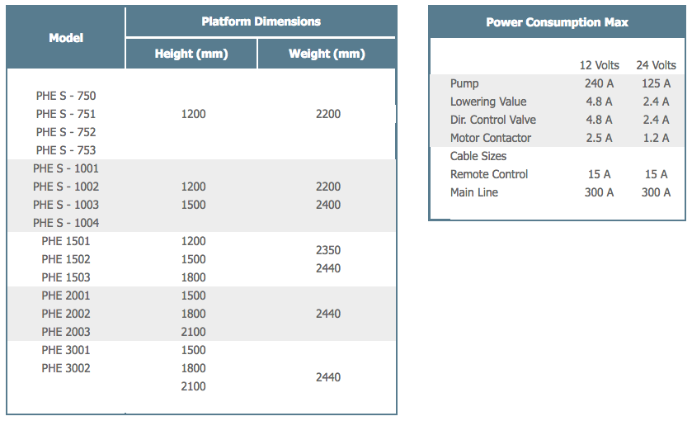Click the Motor Contactor label
This screenshot has width=692, height=421.
tap(490, 138)
